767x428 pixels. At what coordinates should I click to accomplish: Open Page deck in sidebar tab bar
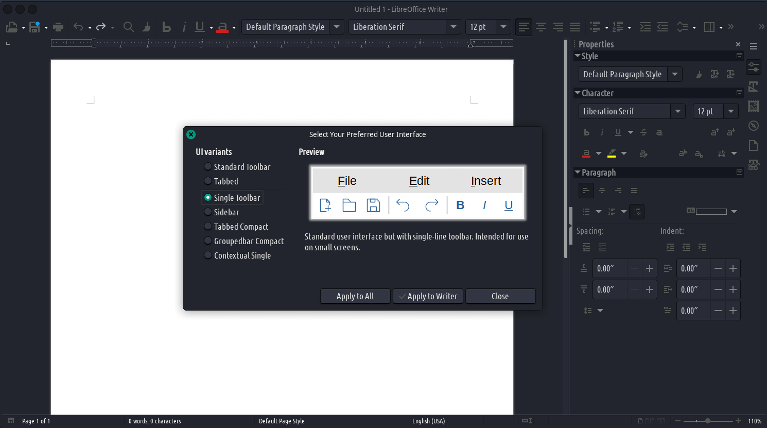pos(754,145)
